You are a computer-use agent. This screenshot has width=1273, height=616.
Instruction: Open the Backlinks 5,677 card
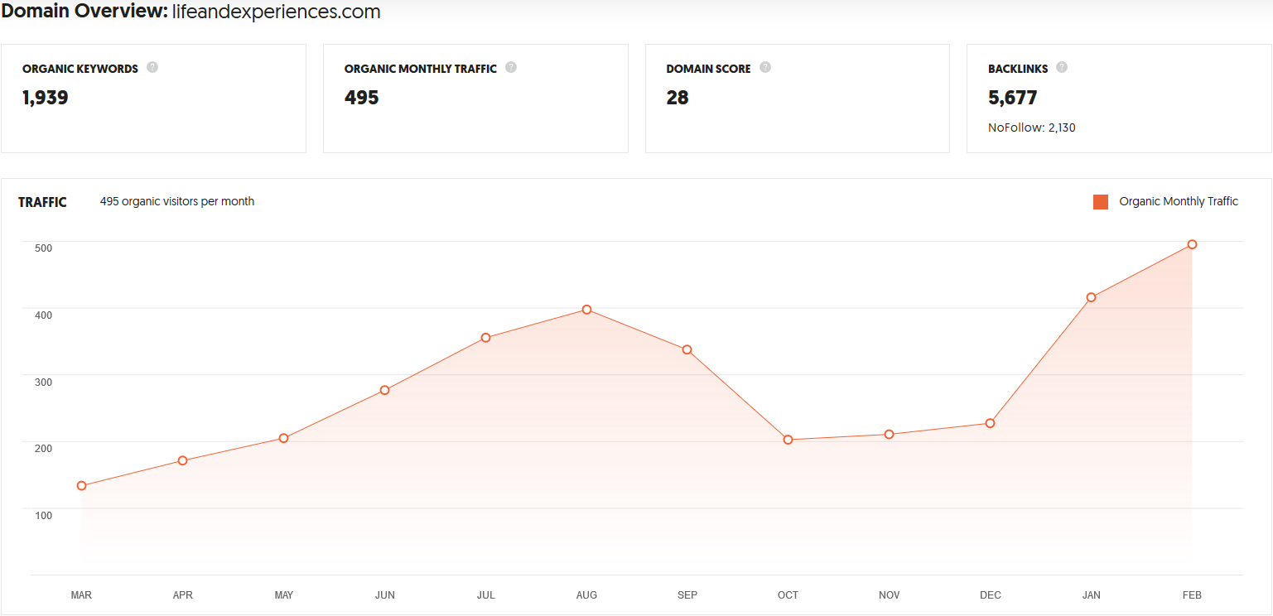point(1118,99)
